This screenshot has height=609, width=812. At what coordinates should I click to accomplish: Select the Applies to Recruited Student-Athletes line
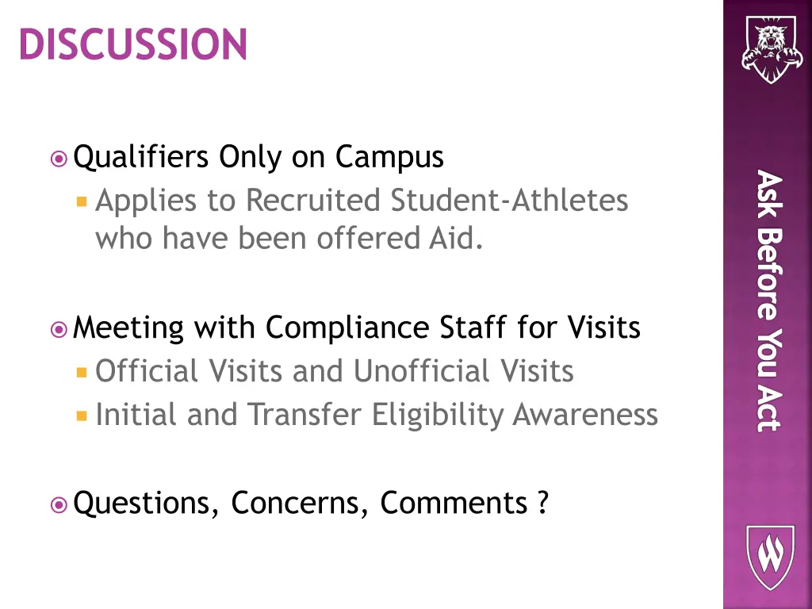[362, 200]
